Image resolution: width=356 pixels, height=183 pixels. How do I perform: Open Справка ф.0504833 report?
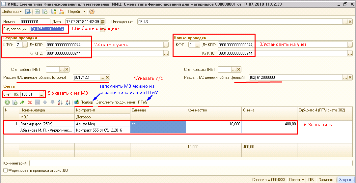pyautogui.click(x=269, y=180)
